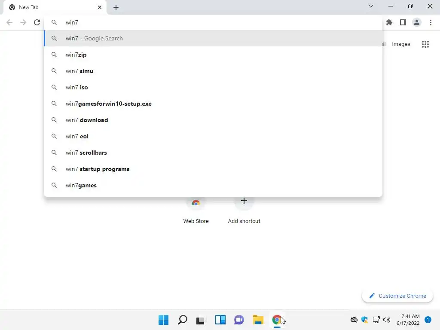Open File Explorer from the taskbar
Viewport: 440px width, 330px height.
click(258, 320)
